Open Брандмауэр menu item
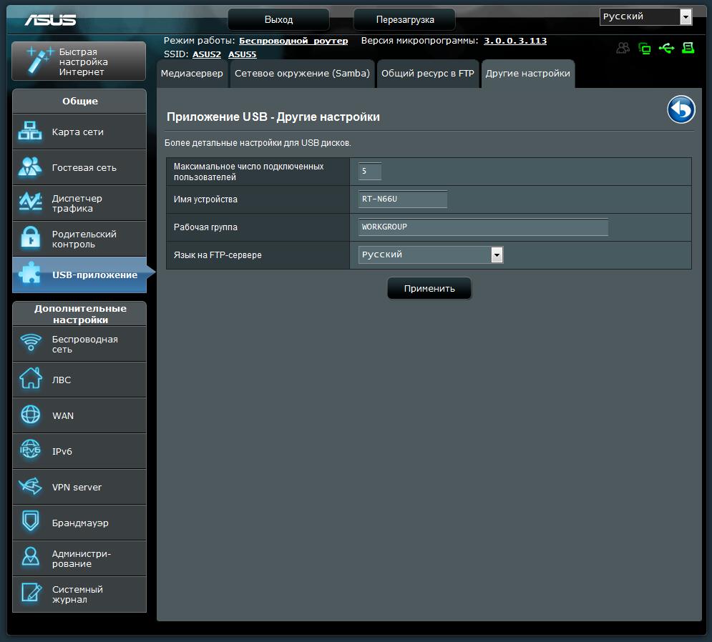Screen dimensions: 712x642 [x=79, y=523]
